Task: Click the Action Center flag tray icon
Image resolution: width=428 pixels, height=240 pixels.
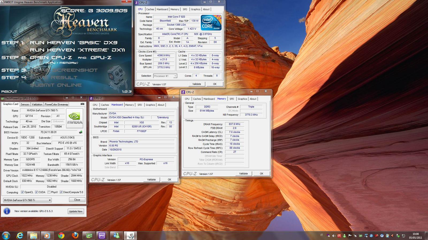Action: coord(350,236)
